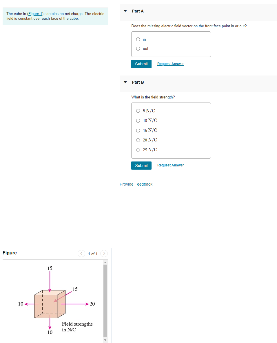Request Answer for Part B
This screenshot has height=343, width=277.
coord(170,165)
